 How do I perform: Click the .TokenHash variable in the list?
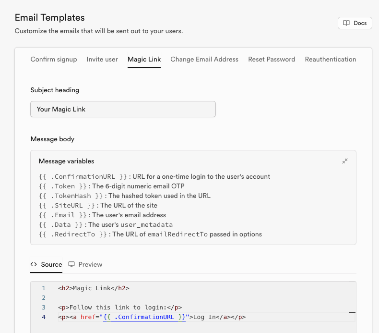click(71, 196)
